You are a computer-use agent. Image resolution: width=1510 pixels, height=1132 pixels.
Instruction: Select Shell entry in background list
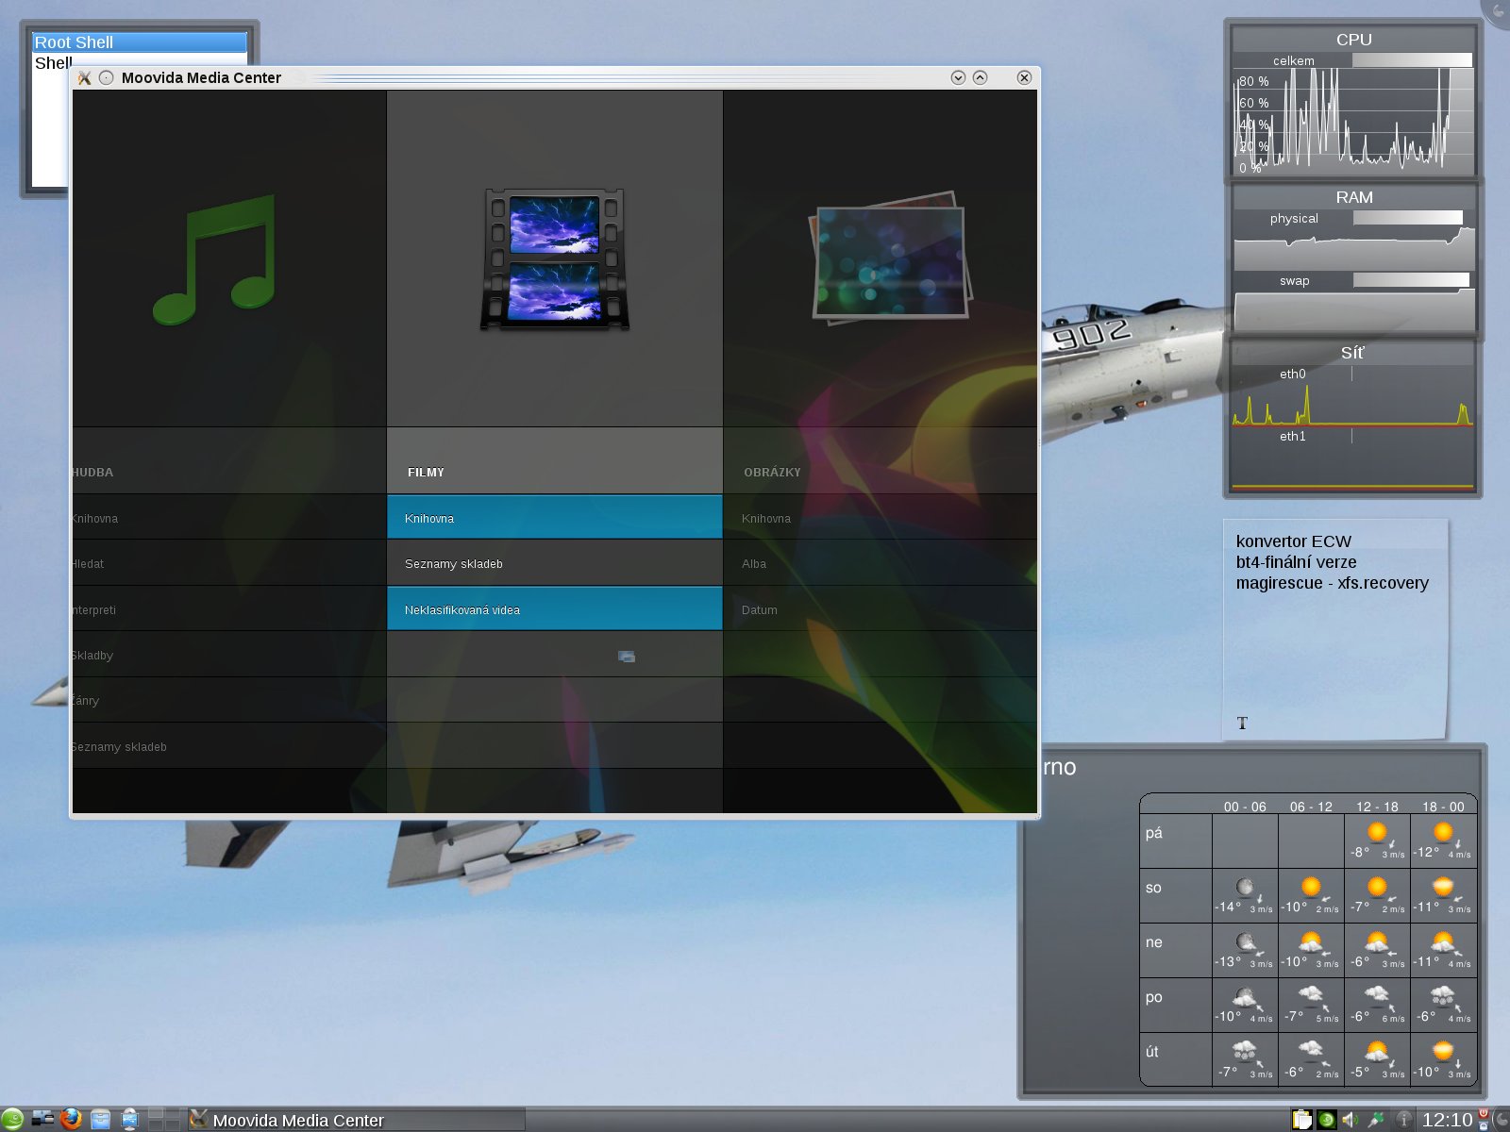(53, 63)
